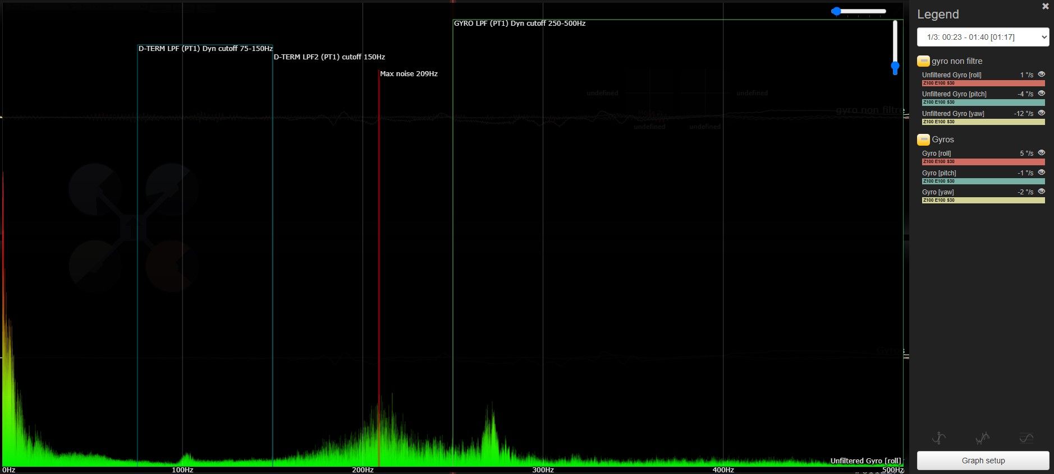Click the horizontal zoom slider at top

[859, 11]
